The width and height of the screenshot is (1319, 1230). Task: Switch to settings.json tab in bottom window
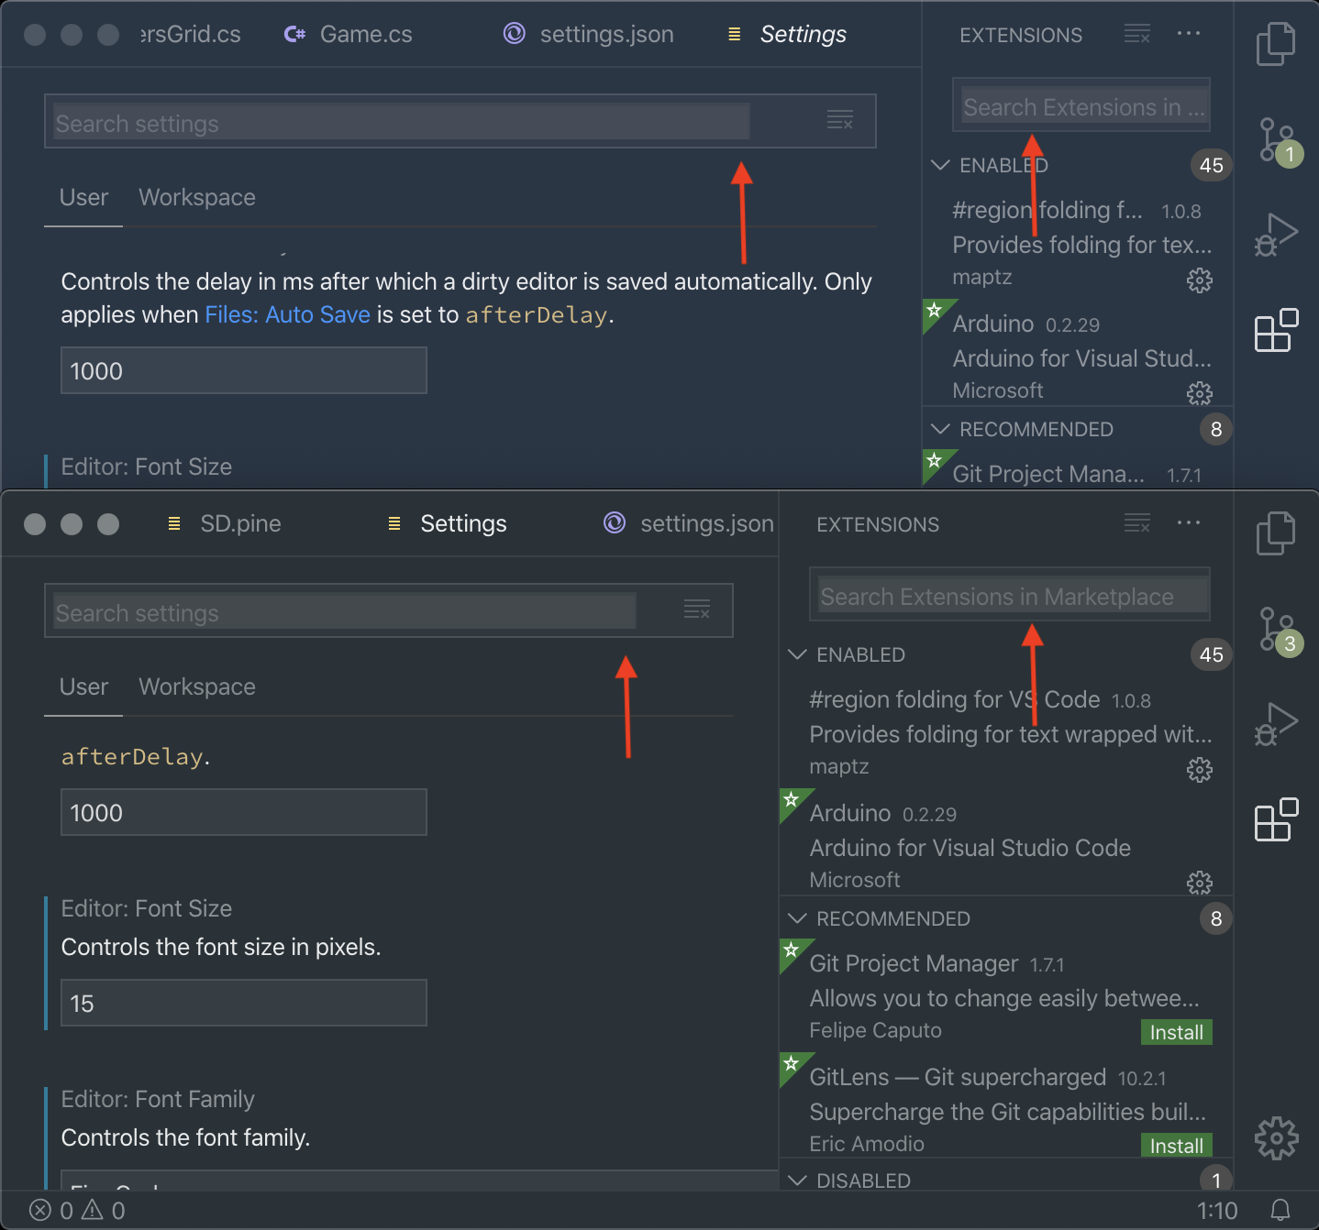click(690, 523)
